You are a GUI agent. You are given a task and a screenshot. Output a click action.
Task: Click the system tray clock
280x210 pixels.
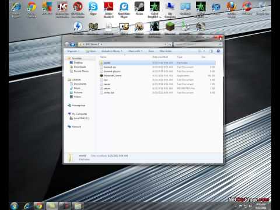click(261, 206)
